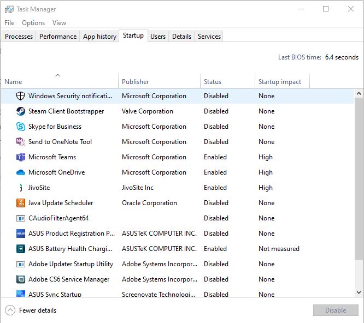
Task: Select the Startup tab
Action: coord(133,35)
